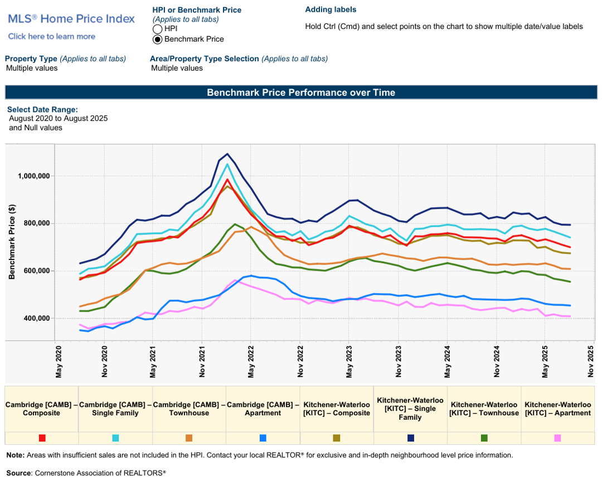This screenshot has height=481, width=602.
Task: Click the navy Kitchener-Waterloo Single Family swatch
Action: pos(410,438)
